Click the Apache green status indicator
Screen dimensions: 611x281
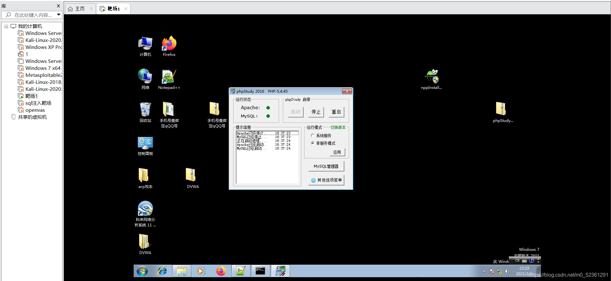[268, 108]
